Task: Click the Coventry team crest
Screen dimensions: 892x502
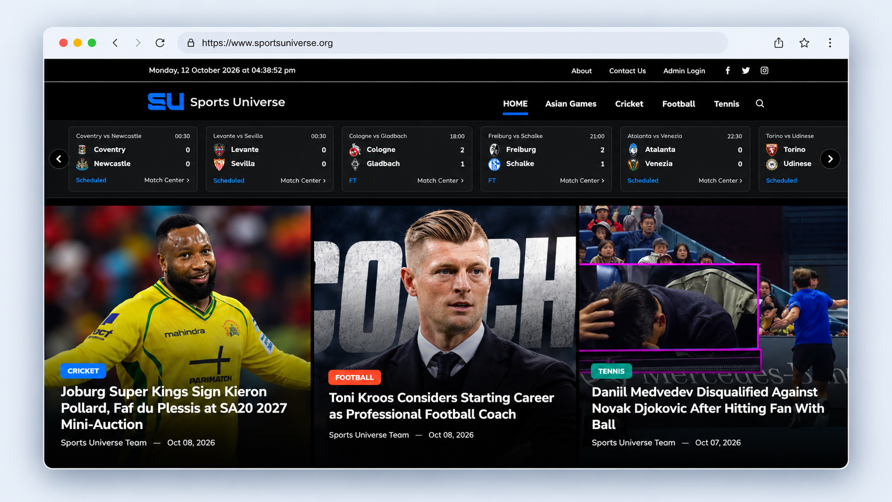Action: [82, 149]
